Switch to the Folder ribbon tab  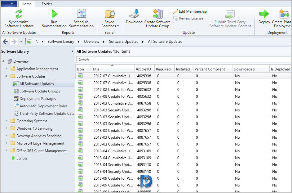[x=47, y=4]
